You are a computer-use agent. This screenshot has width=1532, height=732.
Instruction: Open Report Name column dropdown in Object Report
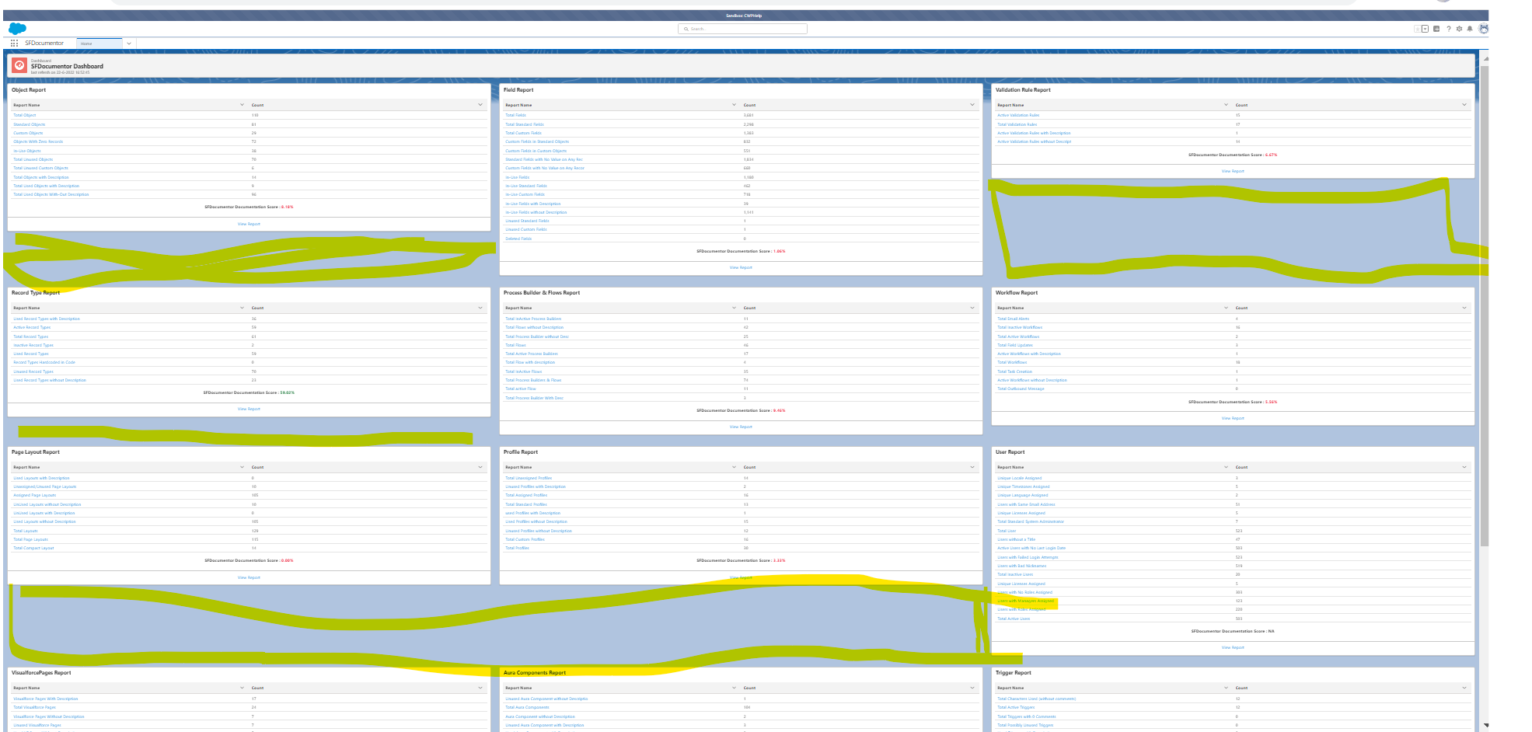(243, 104)
